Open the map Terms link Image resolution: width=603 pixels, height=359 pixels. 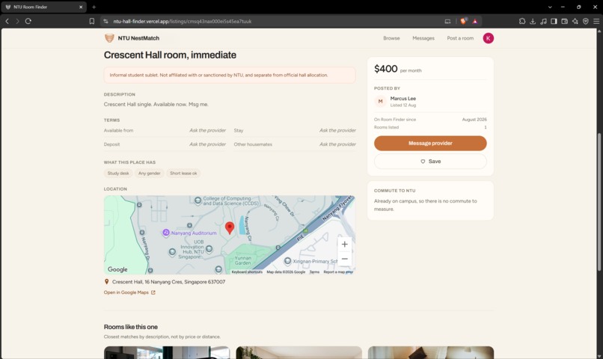coord(314,271)
